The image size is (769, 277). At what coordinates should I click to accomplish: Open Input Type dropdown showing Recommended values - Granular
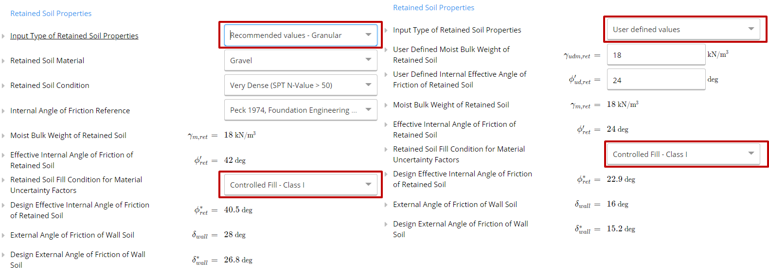pyautogui.click(x=300, y=35)
